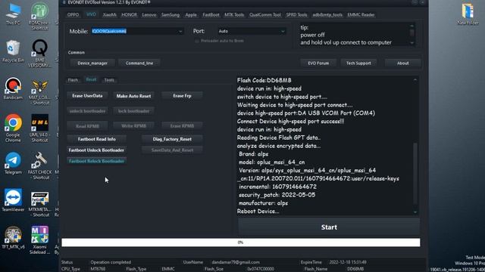Viewport: 485px width, 272px height.
Task: Toggle Preloader auto to Brom checkbox
Action: tap(197, 41)
